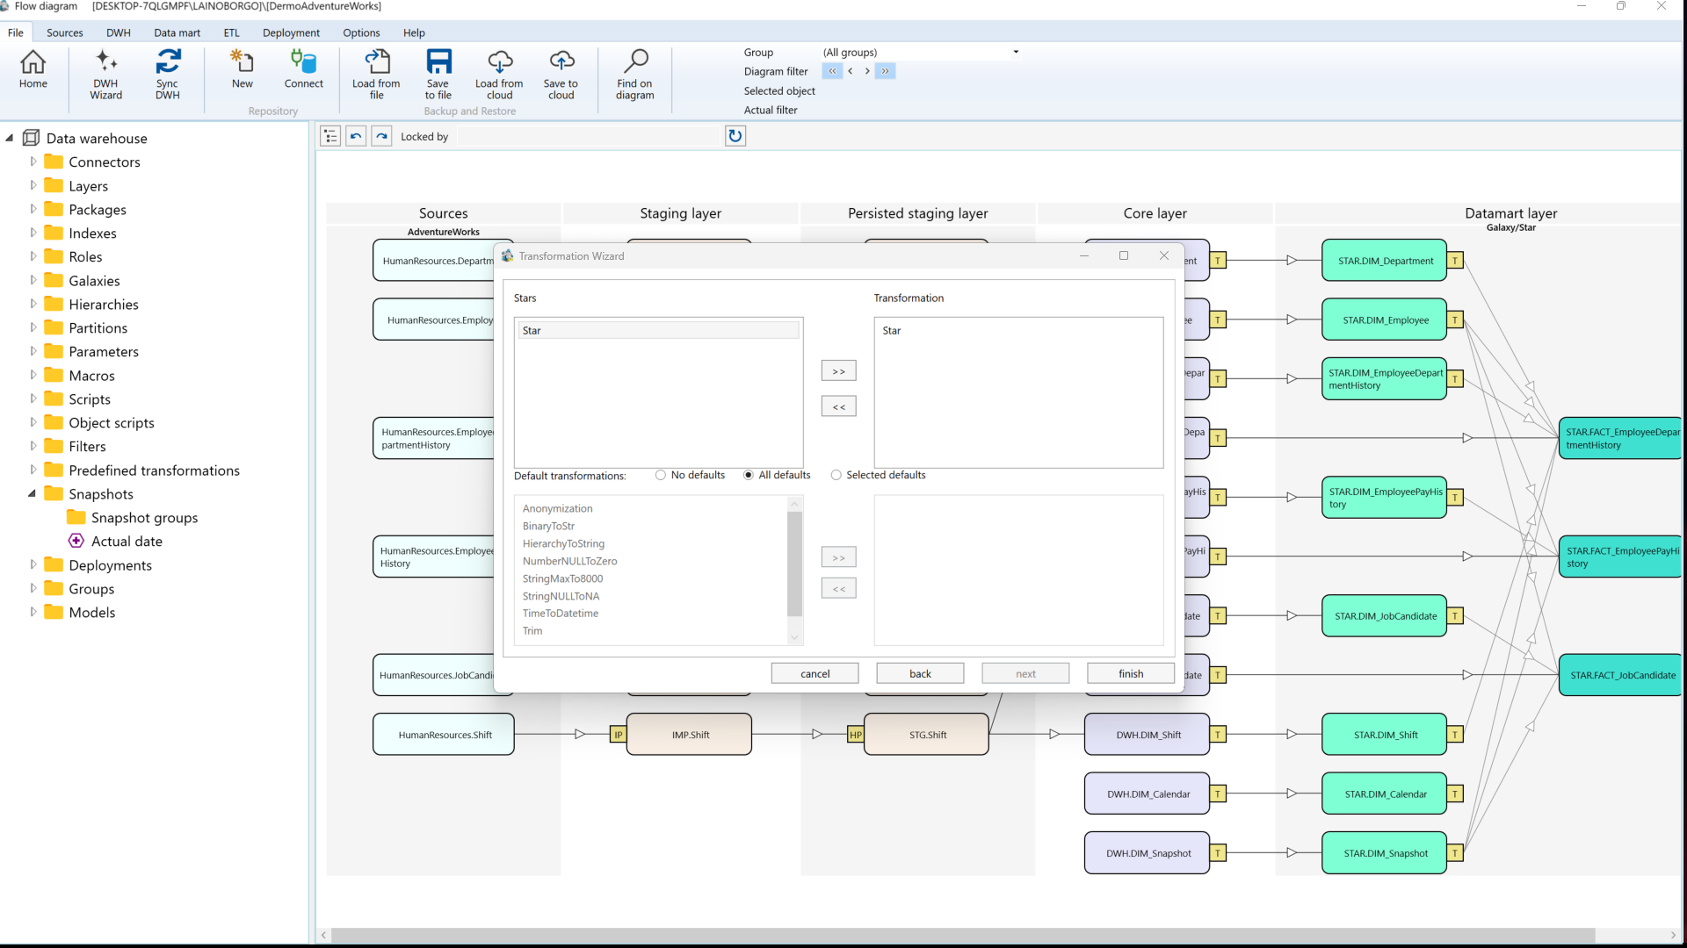Open the Home ribbon icon
1687x948 pixels.
(33, 70)
